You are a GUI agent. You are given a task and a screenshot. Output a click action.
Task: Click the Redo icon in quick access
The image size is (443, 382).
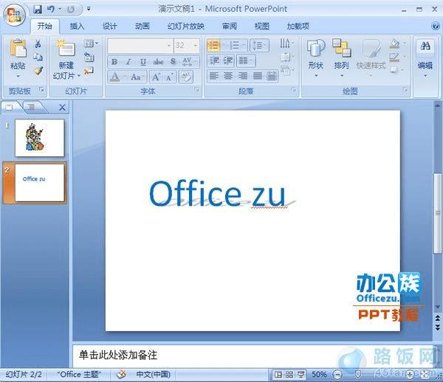click(71, 10)
